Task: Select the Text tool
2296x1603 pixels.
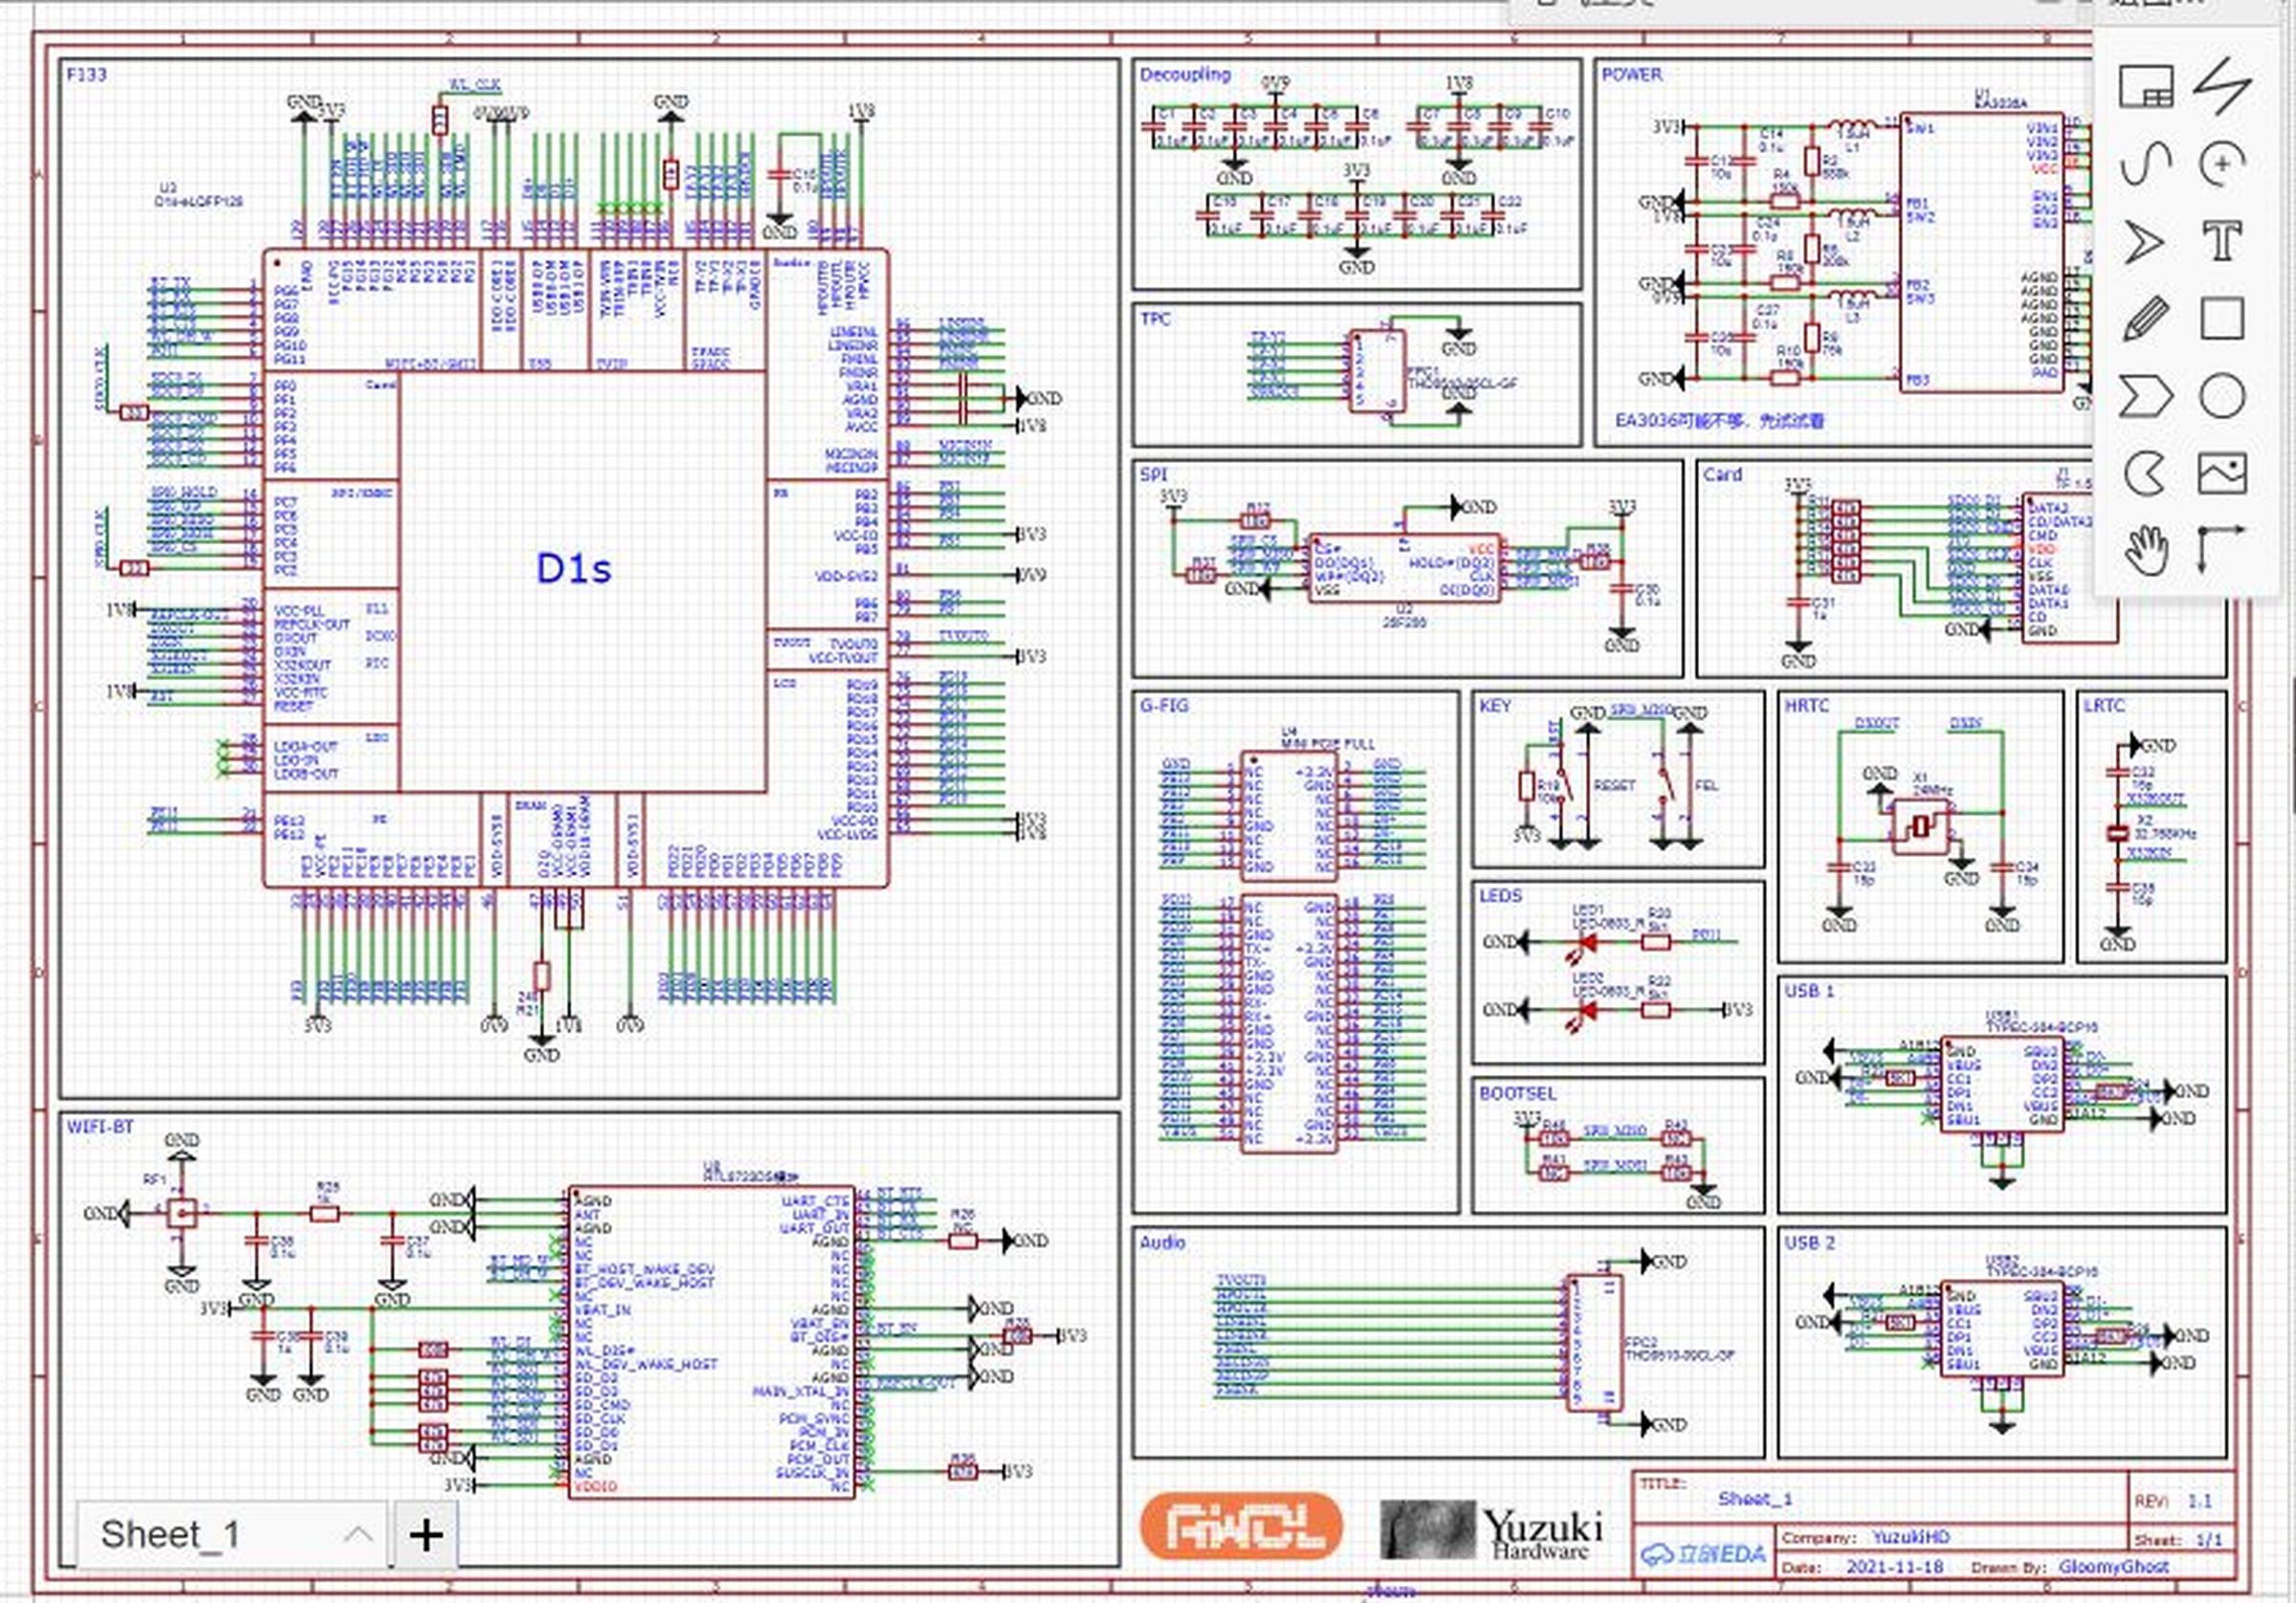Action: 2222,241
